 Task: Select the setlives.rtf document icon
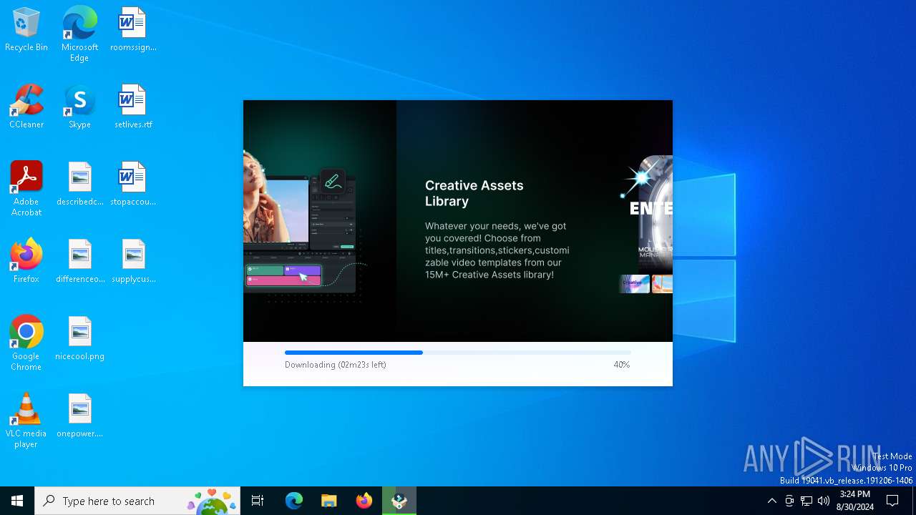[x=133, y=107]
